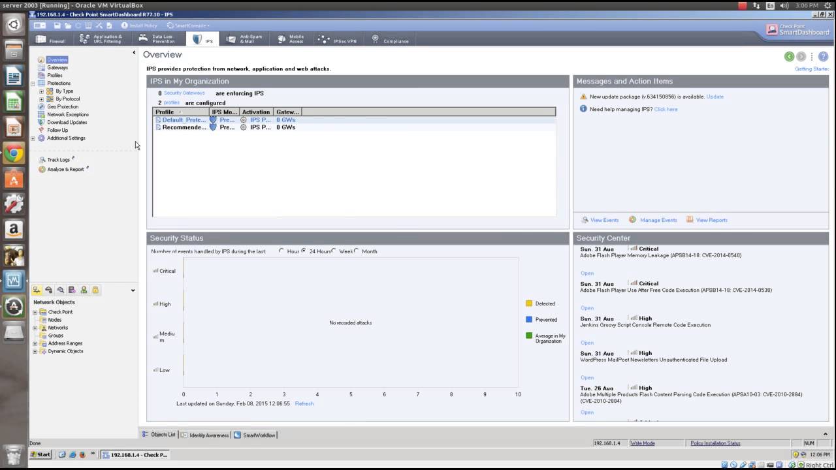Expand the By Protocol node
This screenshot has height=470, width=836.
click(41, 99)
